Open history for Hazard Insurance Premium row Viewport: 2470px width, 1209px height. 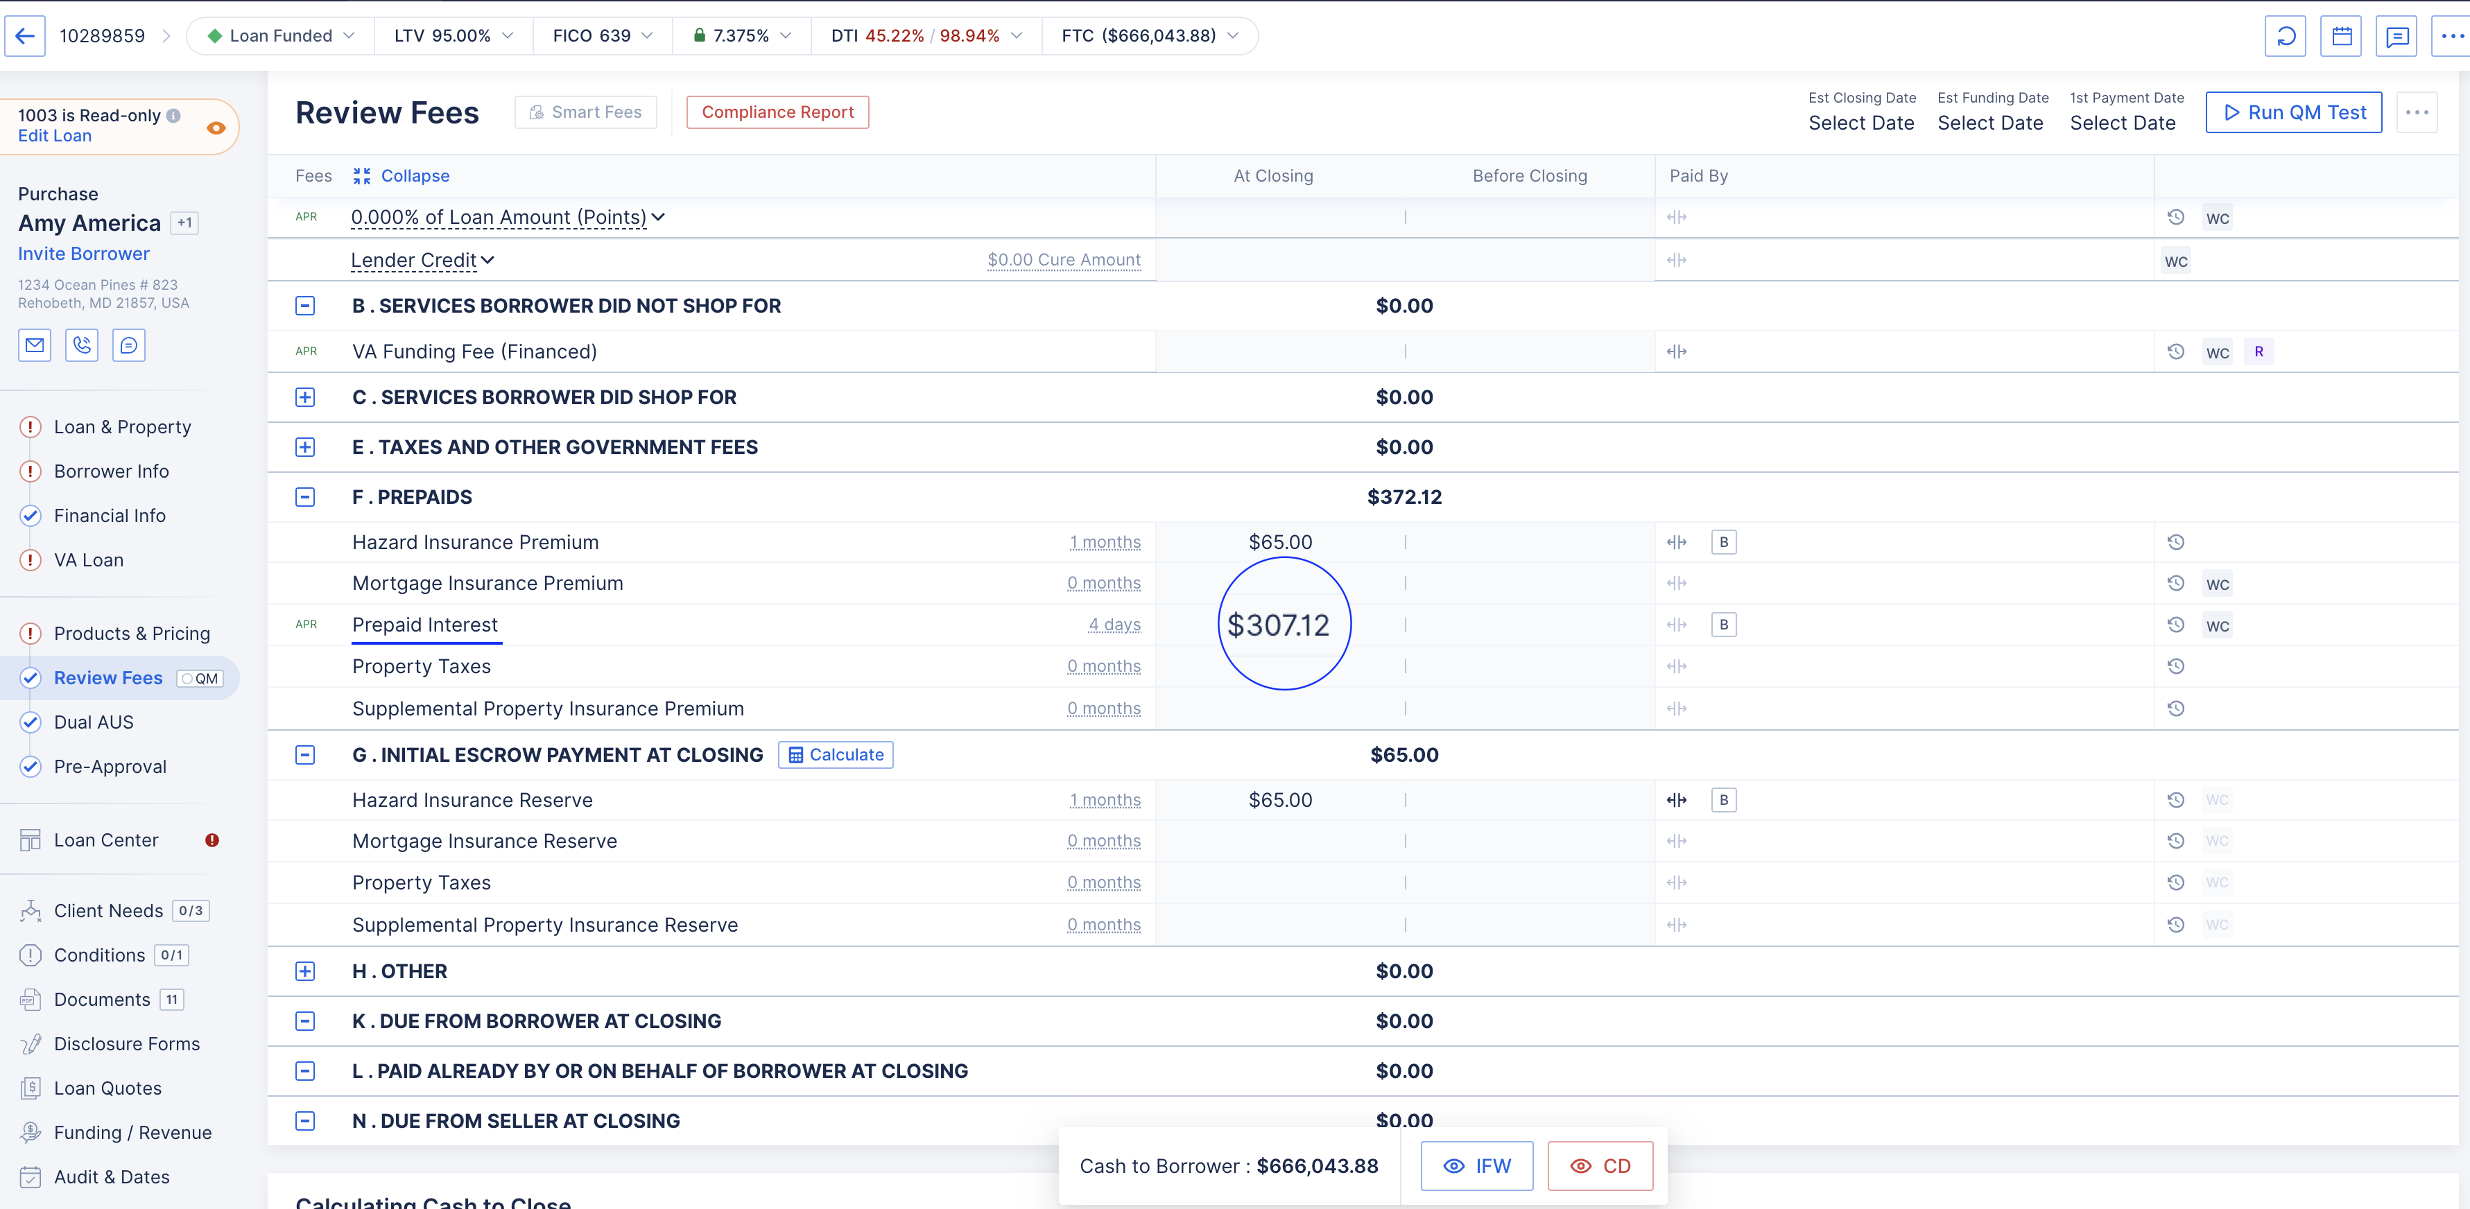coord(2175,543)
